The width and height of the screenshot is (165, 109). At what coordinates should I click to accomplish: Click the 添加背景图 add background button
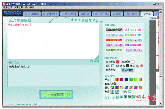pos(128,70)
